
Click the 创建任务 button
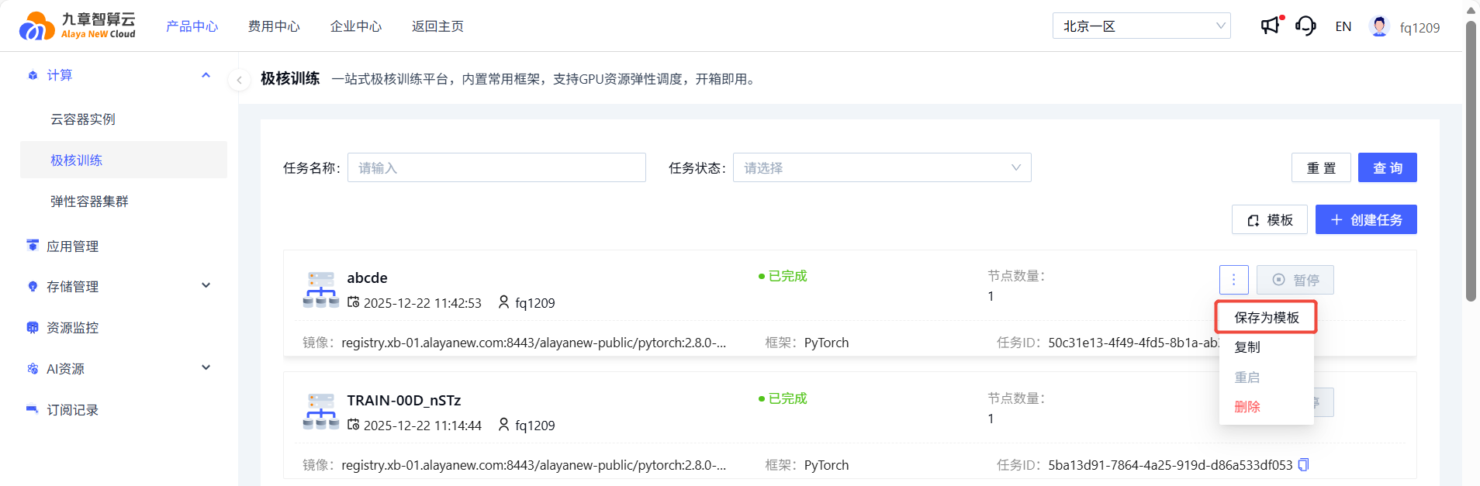tap(1366, 220)
